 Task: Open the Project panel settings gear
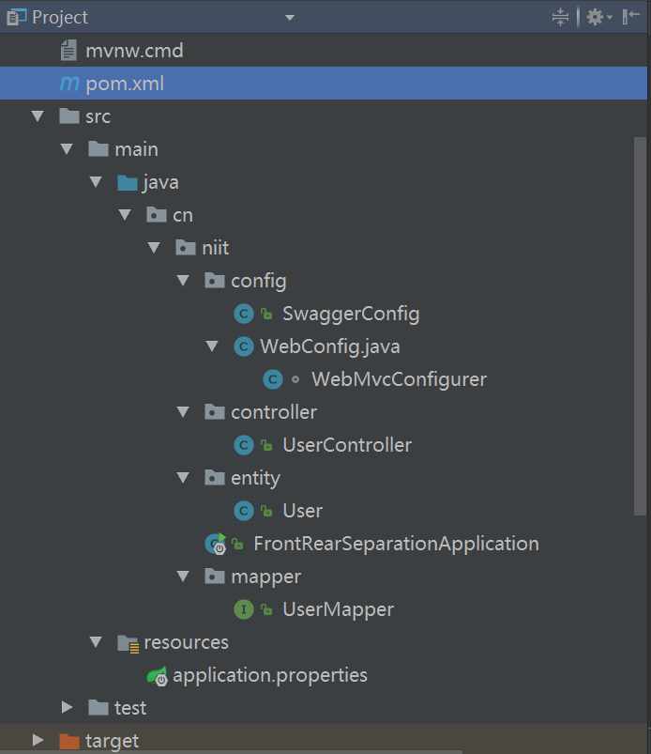point(598,17)
